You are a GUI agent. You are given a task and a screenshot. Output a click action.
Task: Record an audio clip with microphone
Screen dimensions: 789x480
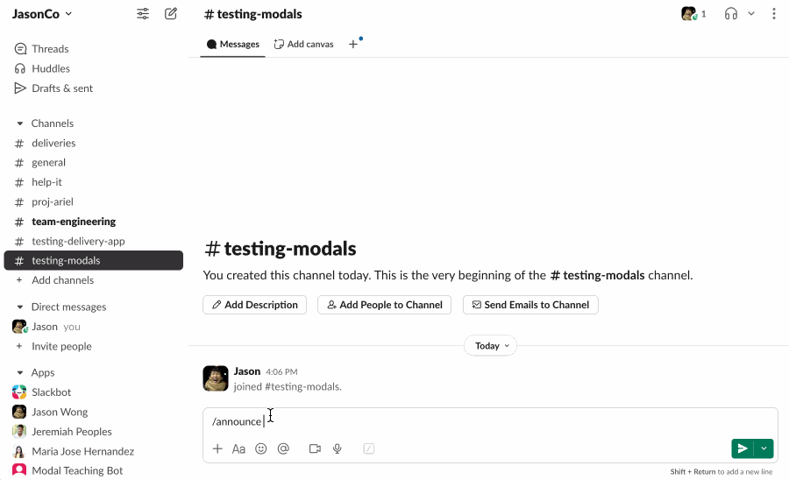click(338, 448)
